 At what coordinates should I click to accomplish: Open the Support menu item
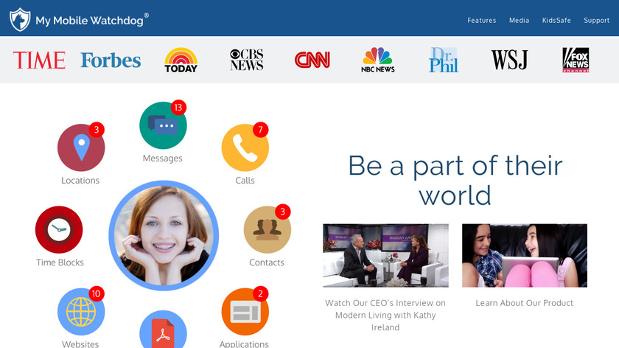point(596,20)
